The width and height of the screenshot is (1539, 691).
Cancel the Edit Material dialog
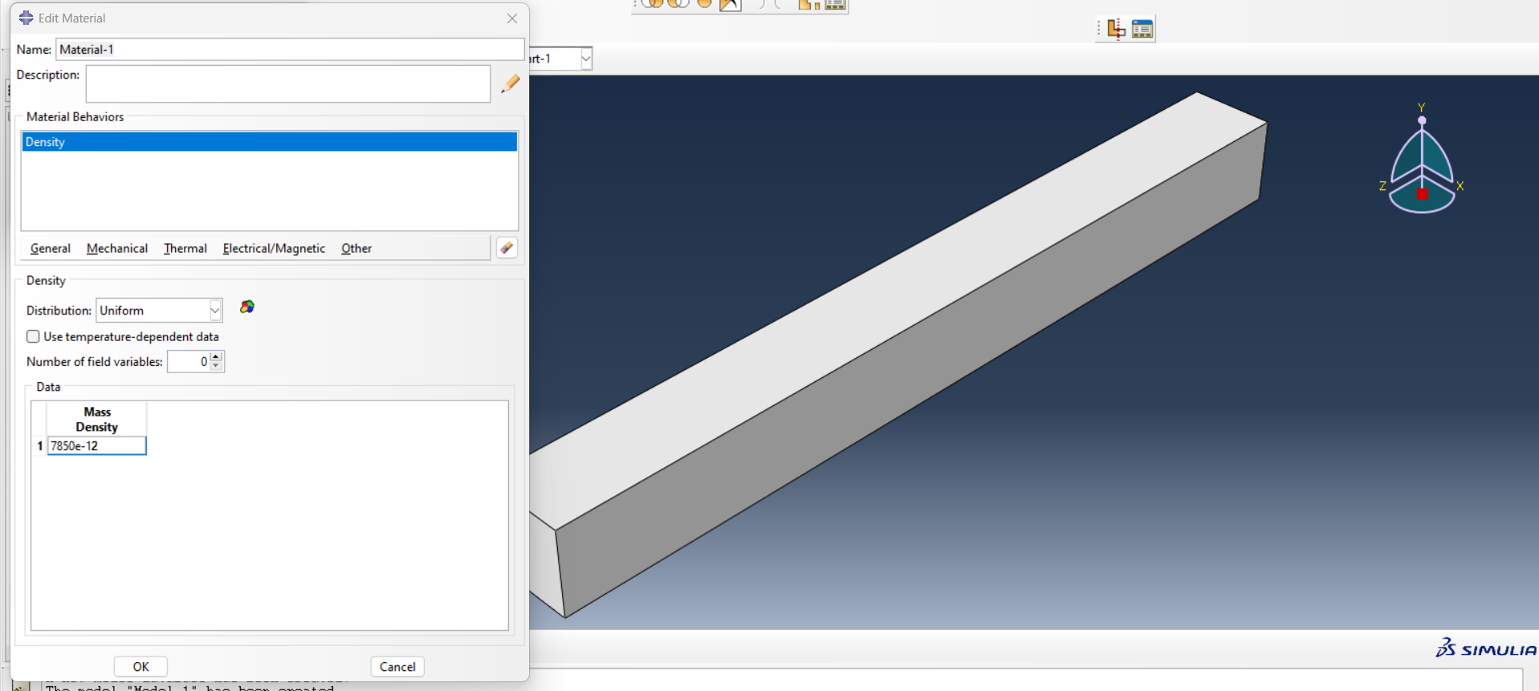[x=397, y=667]
